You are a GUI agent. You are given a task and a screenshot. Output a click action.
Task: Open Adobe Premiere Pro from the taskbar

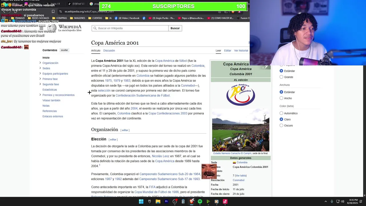tap(166, 201)
